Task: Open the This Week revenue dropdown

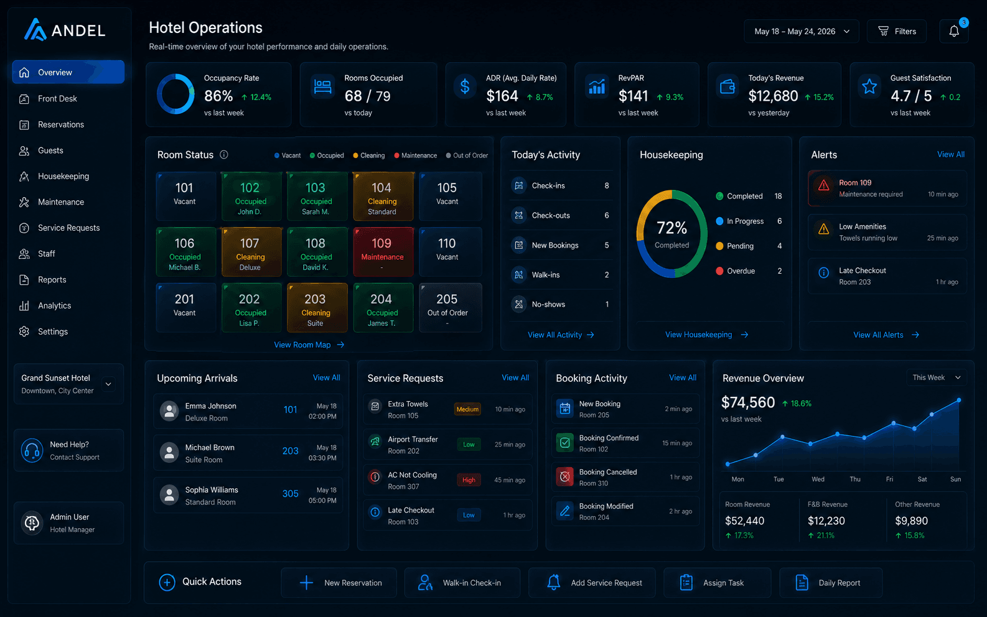Action: click(x=937, y=378)
